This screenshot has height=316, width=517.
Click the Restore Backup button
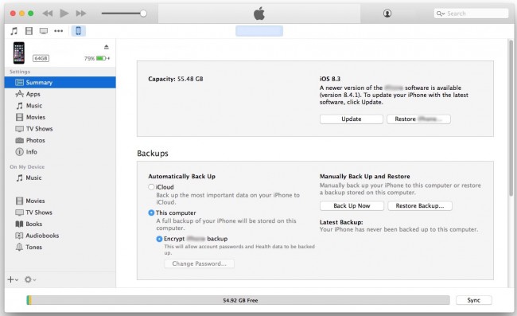click(420, 206)
